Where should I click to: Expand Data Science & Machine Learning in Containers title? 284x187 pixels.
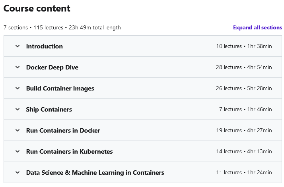point(95,172)
